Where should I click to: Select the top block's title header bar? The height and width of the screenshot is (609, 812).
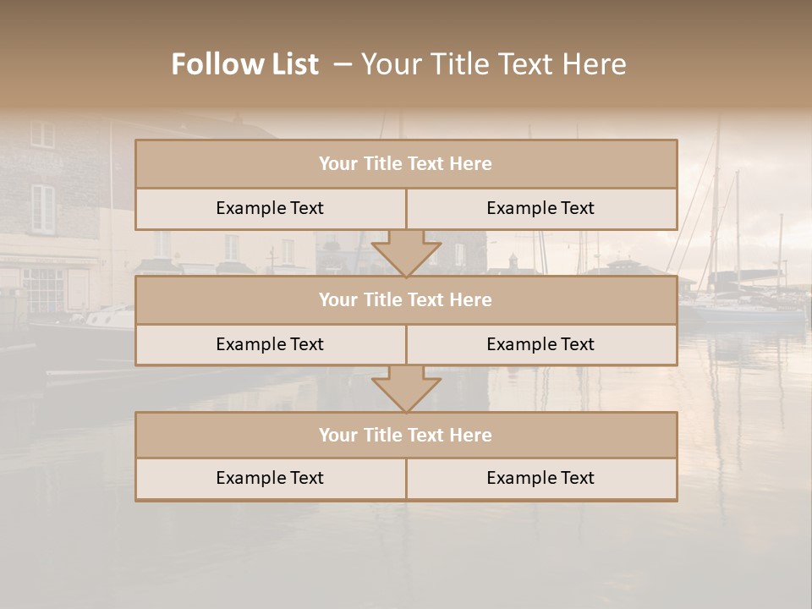pyautogui.click(x=406, y=164)
